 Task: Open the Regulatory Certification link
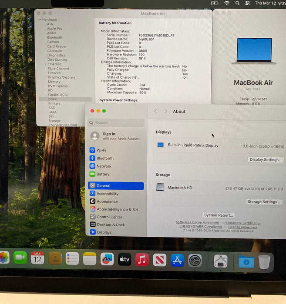tap(243, 223)
